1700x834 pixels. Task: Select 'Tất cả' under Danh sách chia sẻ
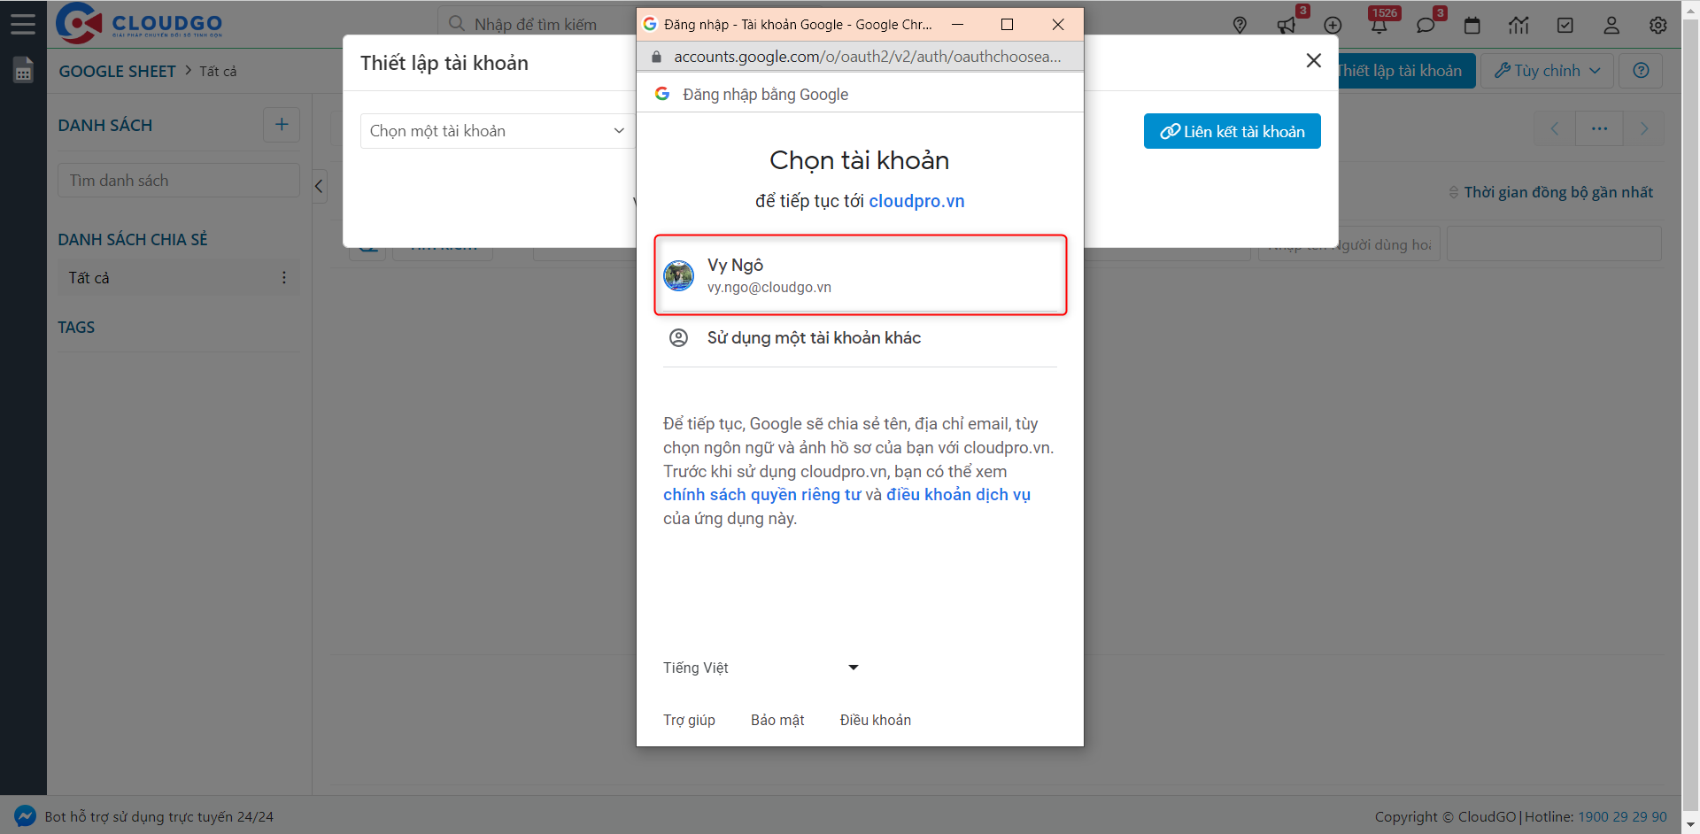[x=89, y=277]
